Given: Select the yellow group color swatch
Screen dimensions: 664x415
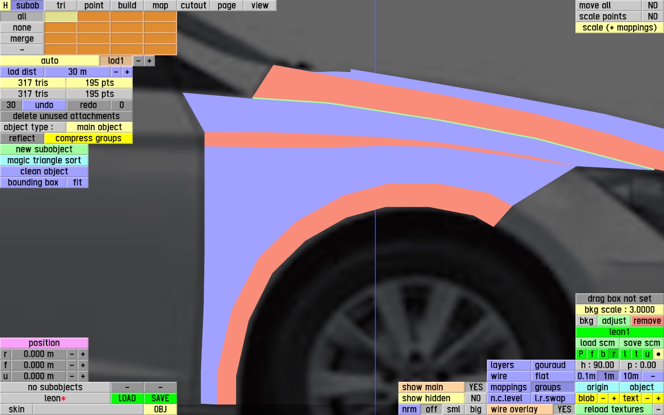Looking at the screenshot, I should pos(61,17).
